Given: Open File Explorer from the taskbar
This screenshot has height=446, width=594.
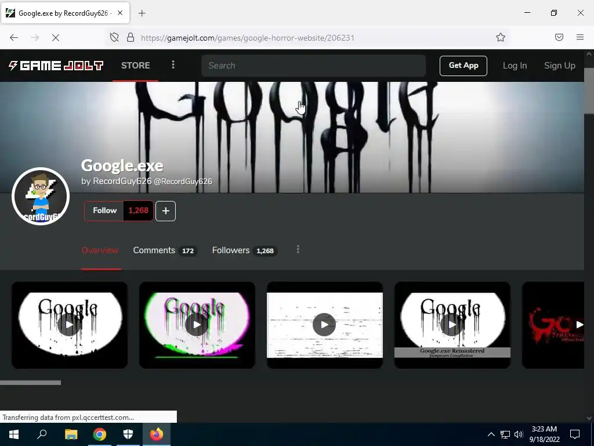Looking at the screenshot, I should [x=71, y=434].
